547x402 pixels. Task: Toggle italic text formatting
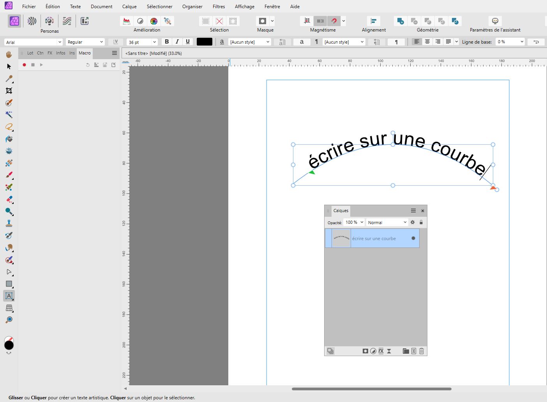[x=177, y=42]
